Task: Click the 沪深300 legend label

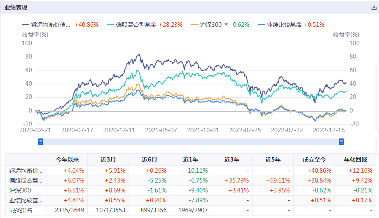Action: (211, 25)
